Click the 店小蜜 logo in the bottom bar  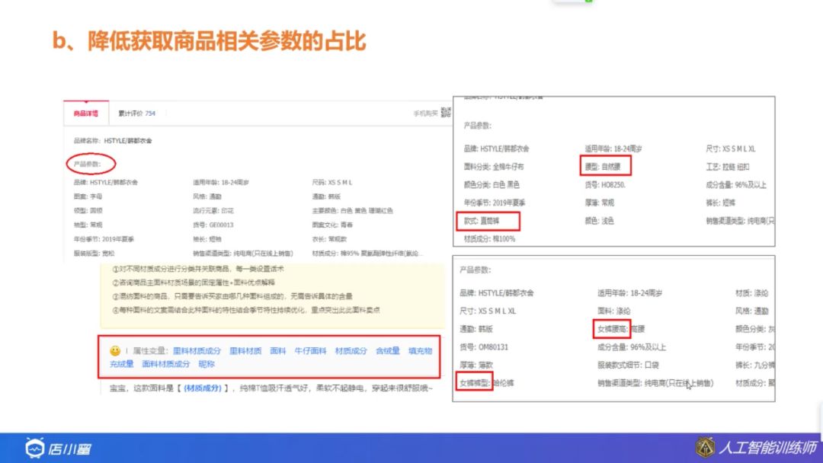[53, 449]
